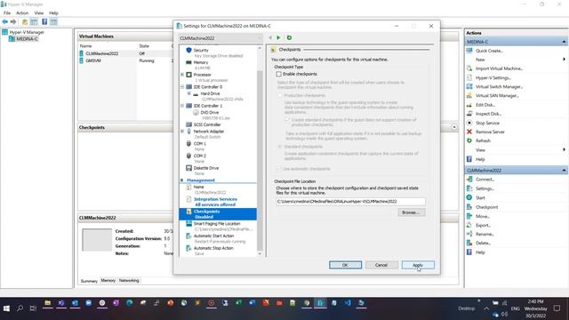Click the previous arrow in Settings toolbar
The height and width of the screenshot is (320, 569).
pos(270,37)
